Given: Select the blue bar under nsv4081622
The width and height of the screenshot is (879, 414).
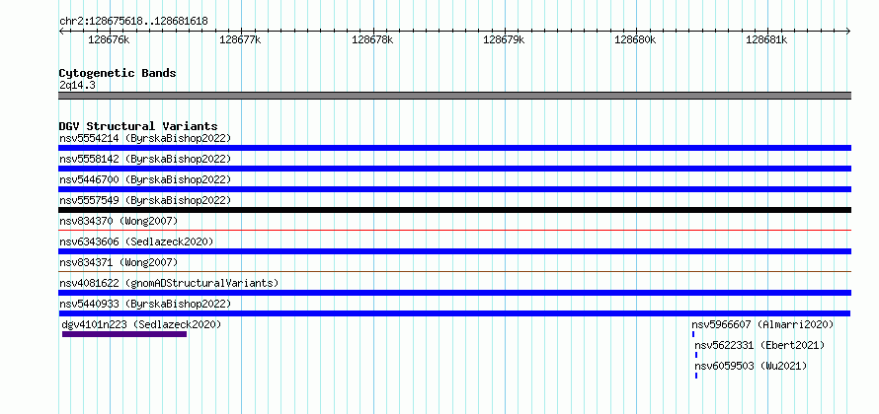Looking at the screenshot, I should (454, 293).
